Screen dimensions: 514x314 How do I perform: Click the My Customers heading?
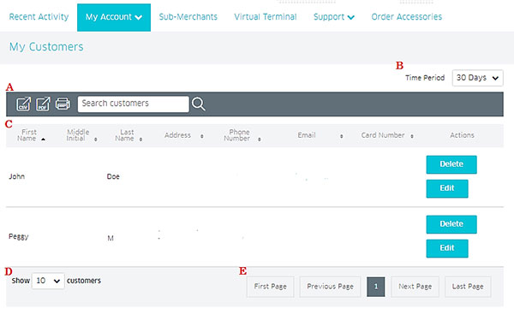click(x=46, y=47)
